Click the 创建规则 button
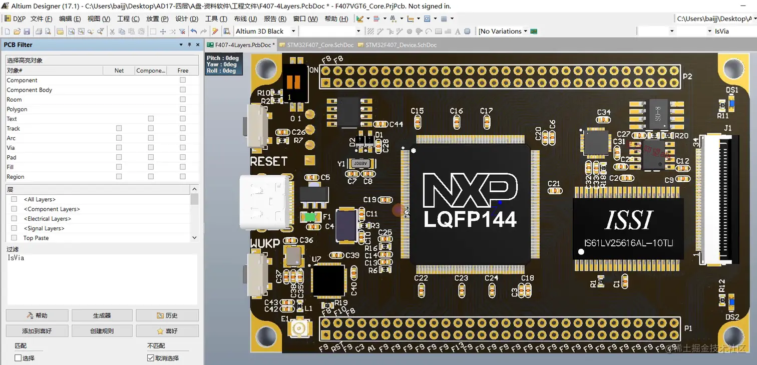 point(102,331)
